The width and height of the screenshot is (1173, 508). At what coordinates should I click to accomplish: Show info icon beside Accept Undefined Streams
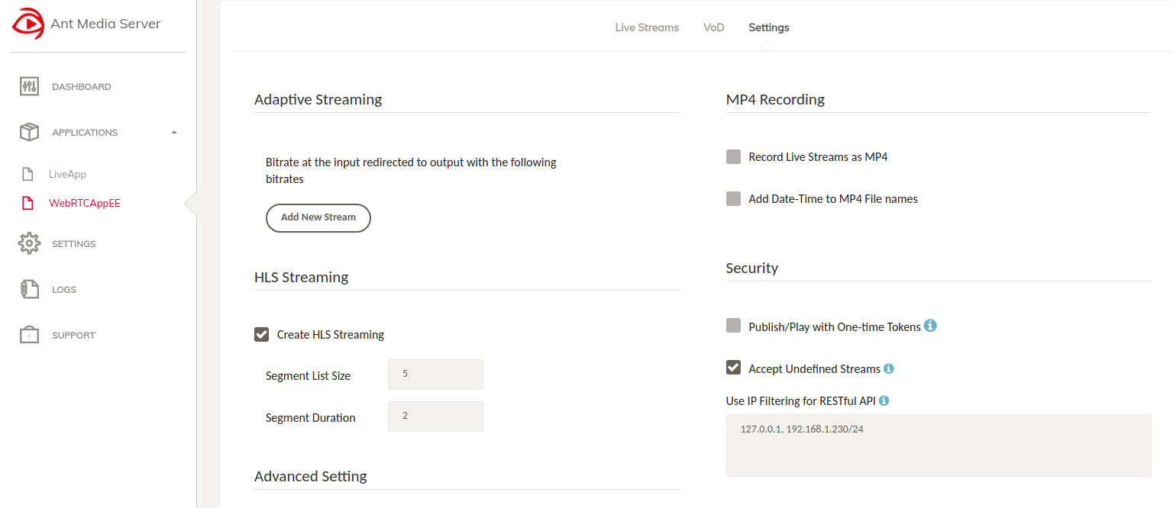(x=889, y=368)
